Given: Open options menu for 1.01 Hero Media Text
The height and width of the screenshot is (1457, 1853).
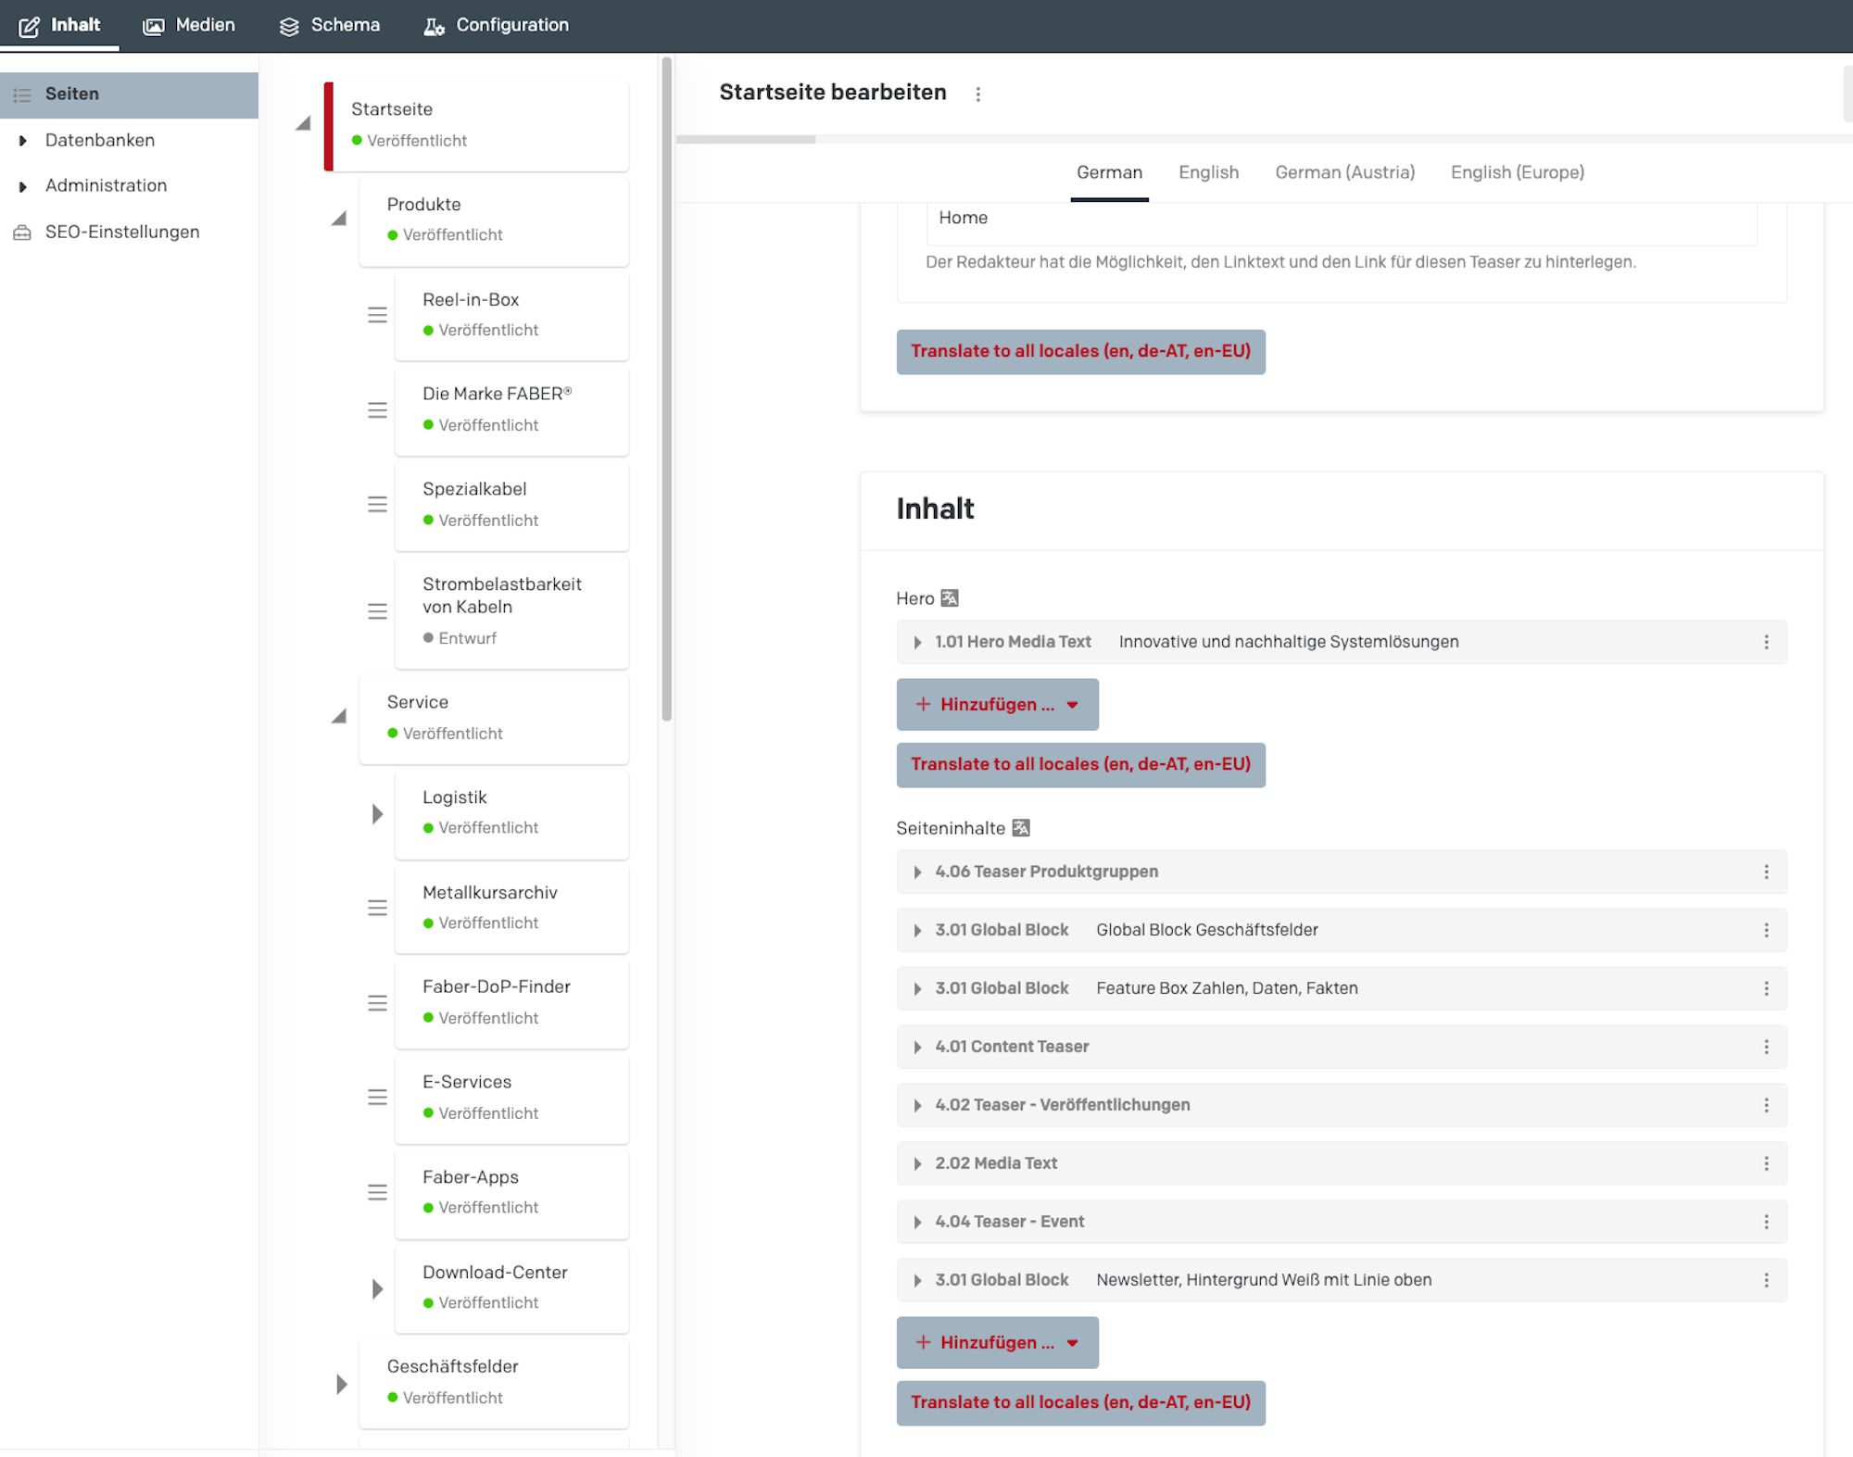Looking at the screenshot, I should pyautogui.click(x=1766, y=642).
